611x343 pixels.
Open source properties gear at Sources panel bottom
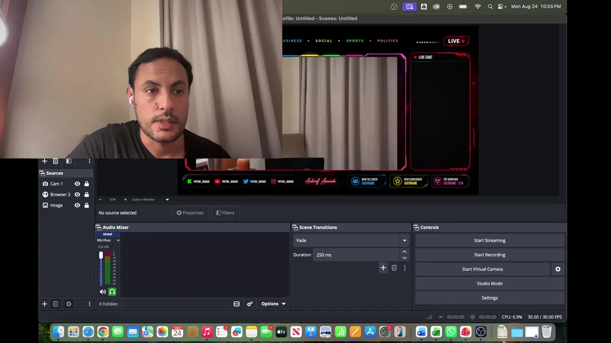pyautogui.click(x=68, y=304)
